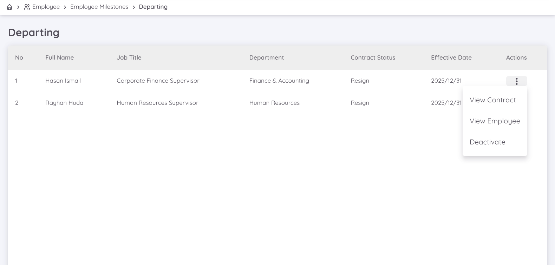Go to Employee Milestones breadcrumb
This screenshot has width=555, height=265.
(99, 7)
